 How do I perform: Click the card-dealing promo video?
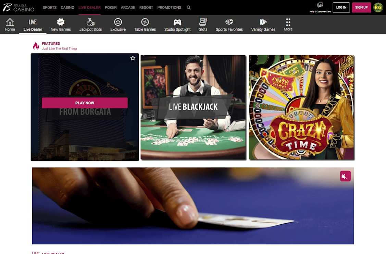(193, 206)
